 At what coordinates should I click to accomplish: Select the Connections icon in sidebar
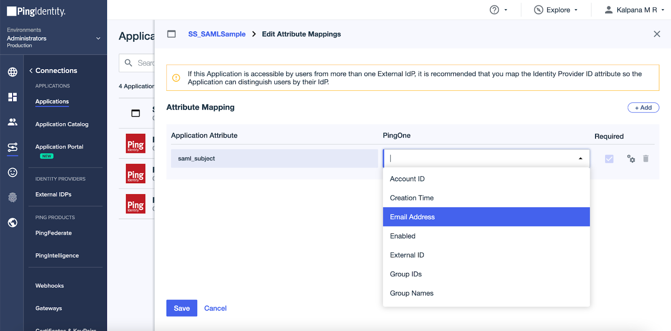13,147
